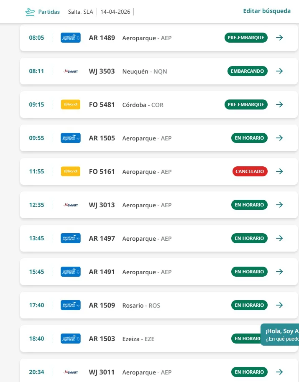This screenshot has height=382, width=299.
Task: Click destination Ezeiza - EZE
Action: click(138, 339)
